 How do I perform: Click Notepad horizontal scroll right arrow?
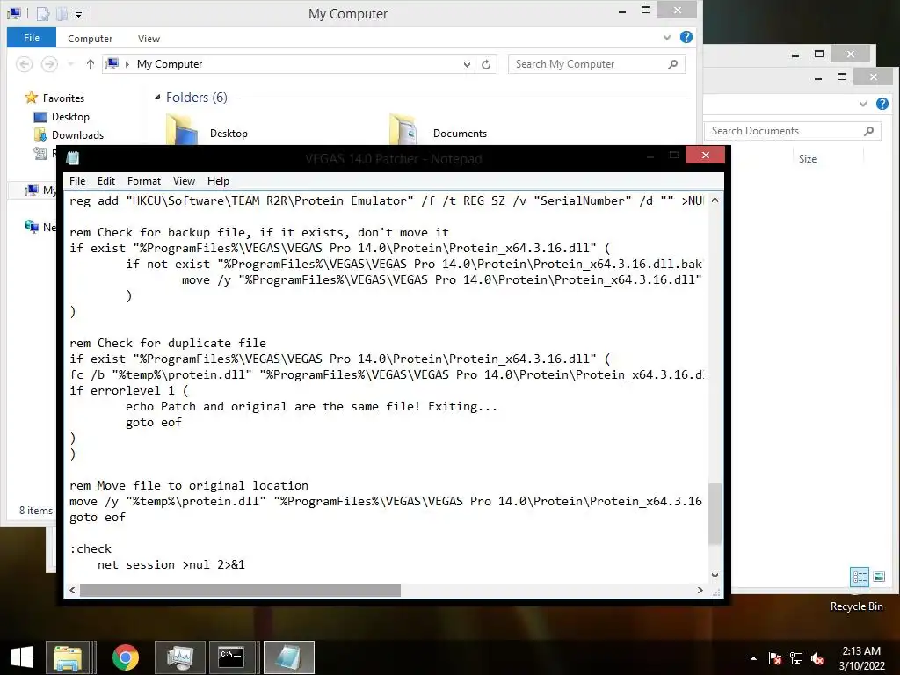point(700,590)
